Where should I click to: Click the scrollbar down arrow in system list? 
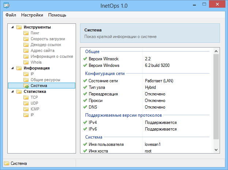click(x=216, y=150)
